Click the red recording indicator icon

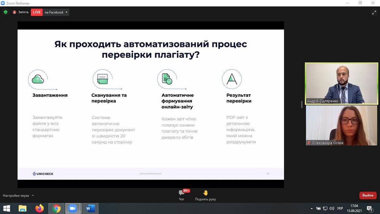pyautogui.click(x=15, y=12)
